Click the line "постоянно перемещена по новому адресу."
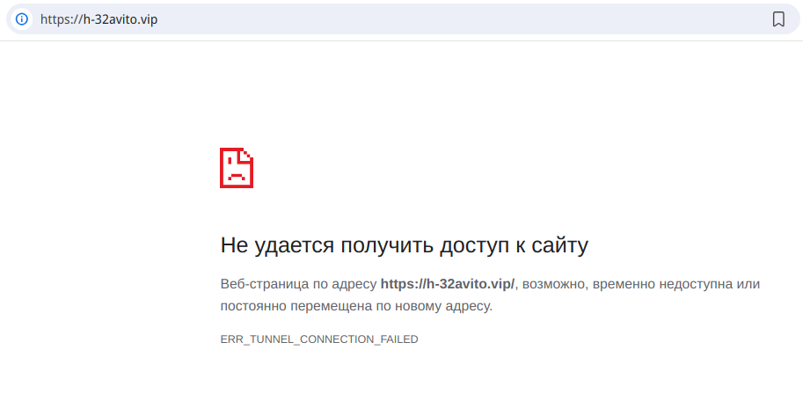 [x=356, y=306]
